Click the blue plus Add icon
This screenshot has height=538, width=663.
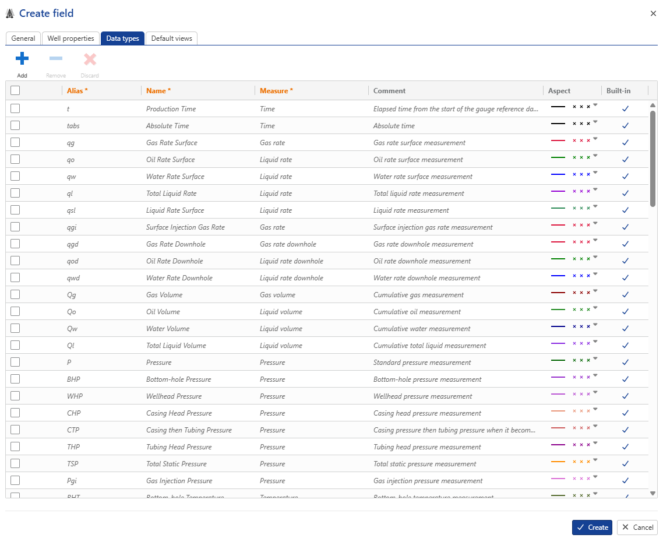click(22, 59)
